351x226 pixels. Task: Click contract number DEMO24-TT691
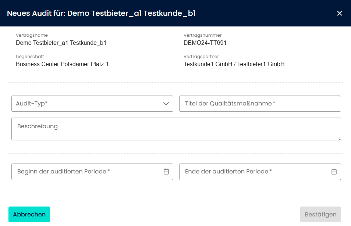[205, 43]
